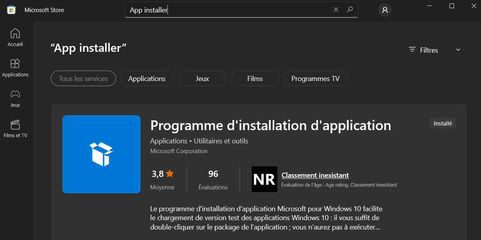Select the Films filter pill
The image size is (481, 240).
click(255, 78)
